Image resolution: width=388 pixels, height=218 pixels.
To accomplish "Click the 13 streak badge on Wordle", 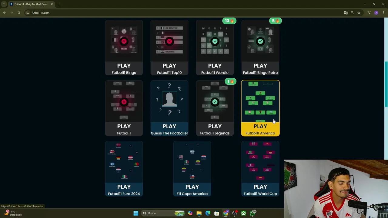I will [x=229, y=21].
